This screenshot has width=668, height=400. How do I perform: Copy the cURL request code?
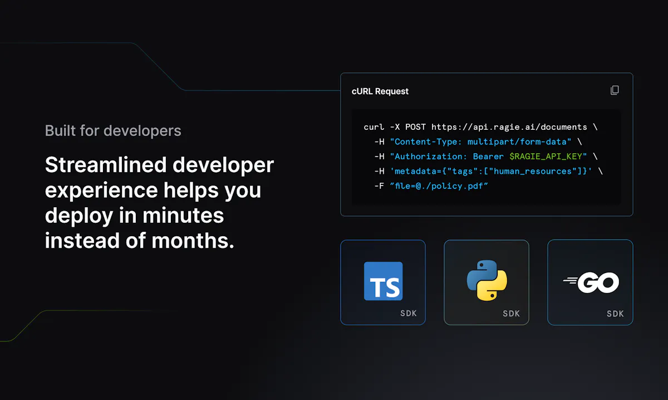pyautogui.click(x=615, y=90)
